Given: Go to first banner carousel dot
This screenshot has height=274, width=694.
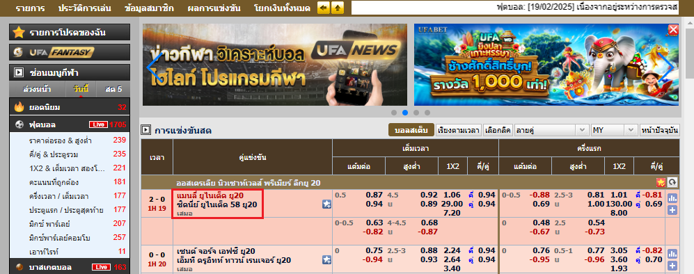Looking at the screenshot, I should (x=394, y=113).
